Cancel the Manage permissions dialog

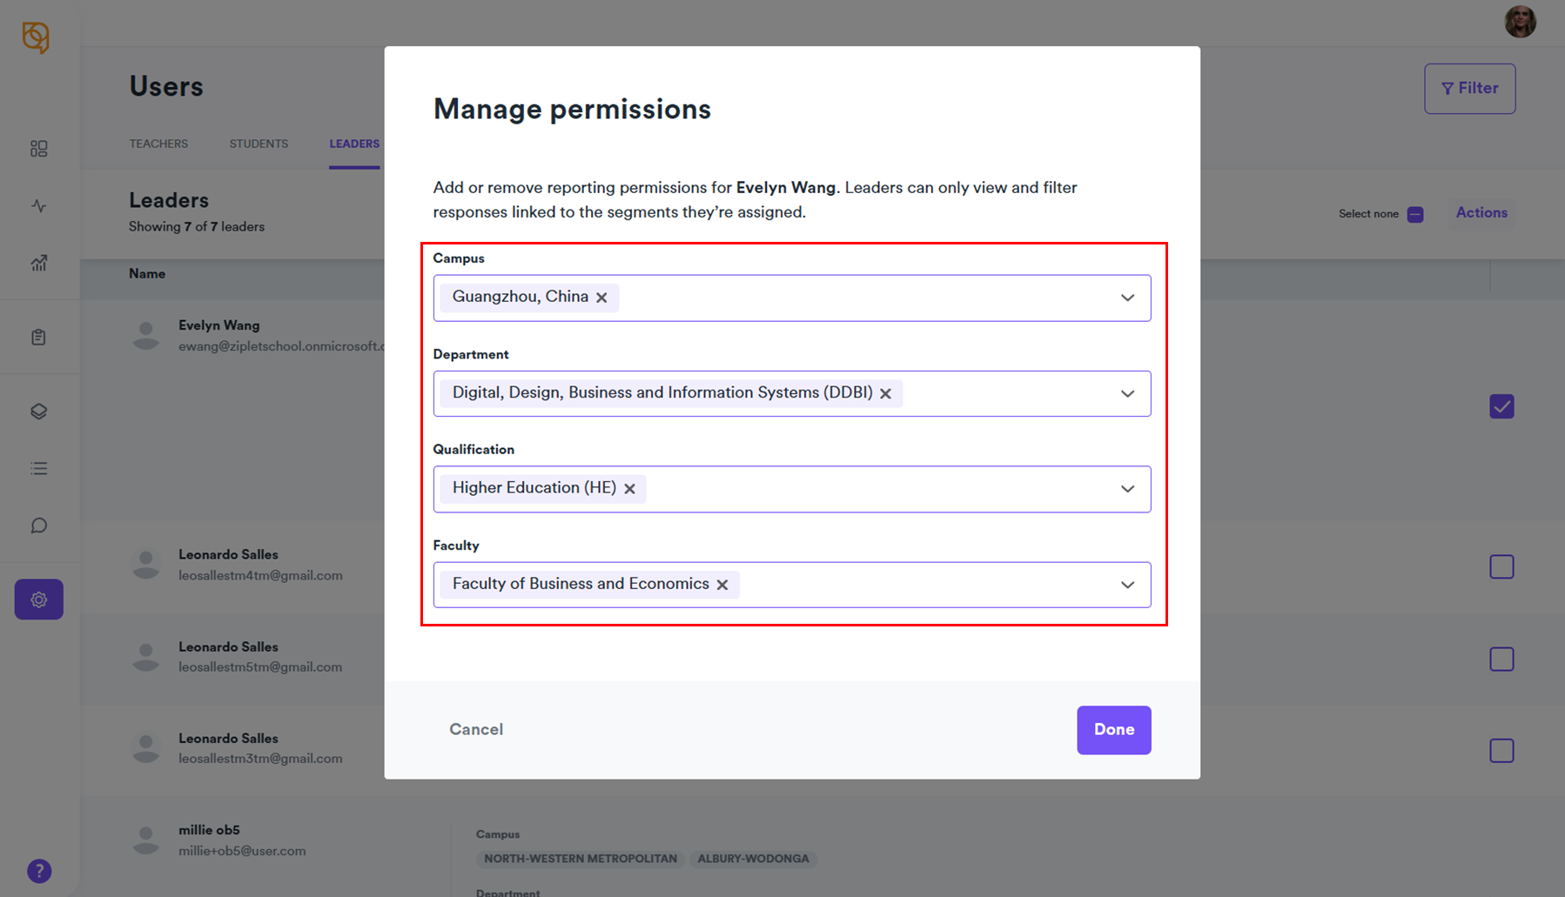coord(476,730)
